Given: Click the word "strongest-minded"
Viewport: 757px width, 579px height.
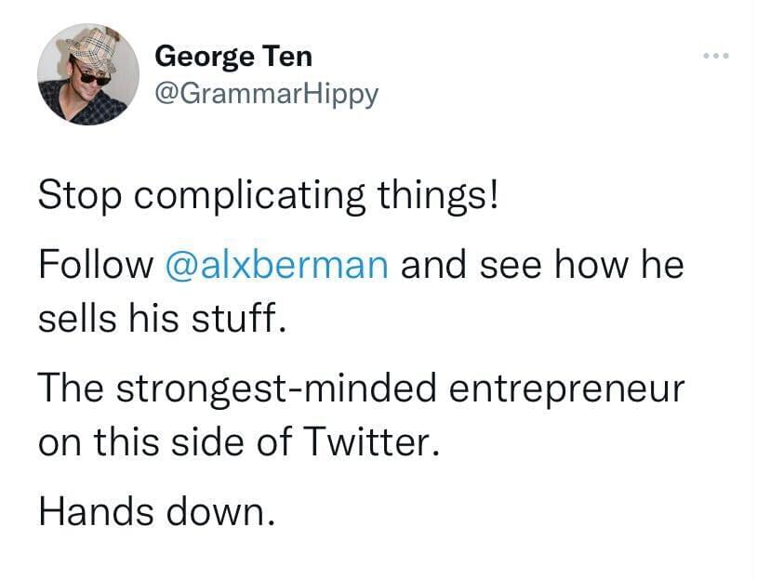Looking at the screenshot, I should tap(276, 388).
